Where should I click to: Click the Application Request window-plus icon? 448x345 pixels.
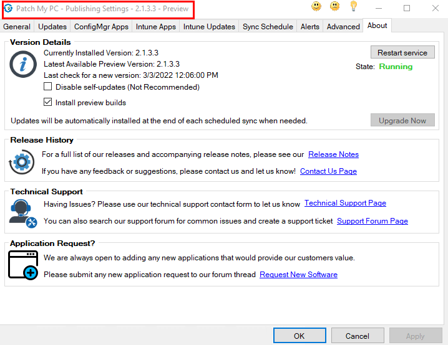(23, 265)
